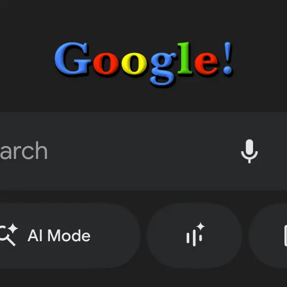
Task: Click the cut-off icon at right edge
Action: point(285,236)
